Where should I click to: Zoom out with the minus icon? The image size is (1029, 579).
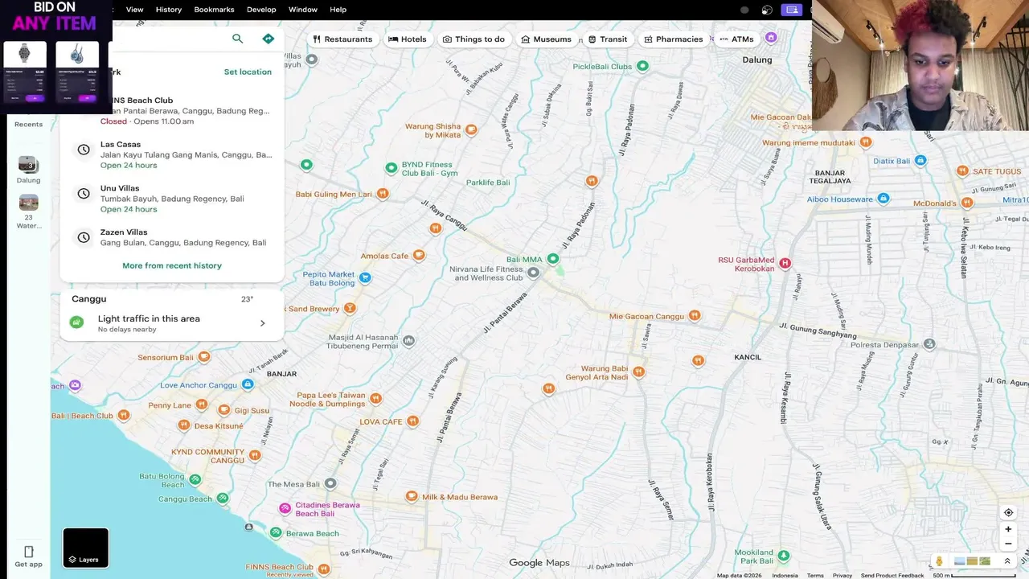pyautogui.click(x=1008, y=544)
